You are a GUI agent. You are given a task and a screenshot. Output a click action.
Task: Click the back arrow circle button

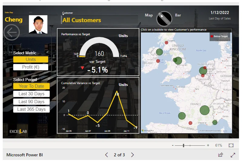pos(12,32)
